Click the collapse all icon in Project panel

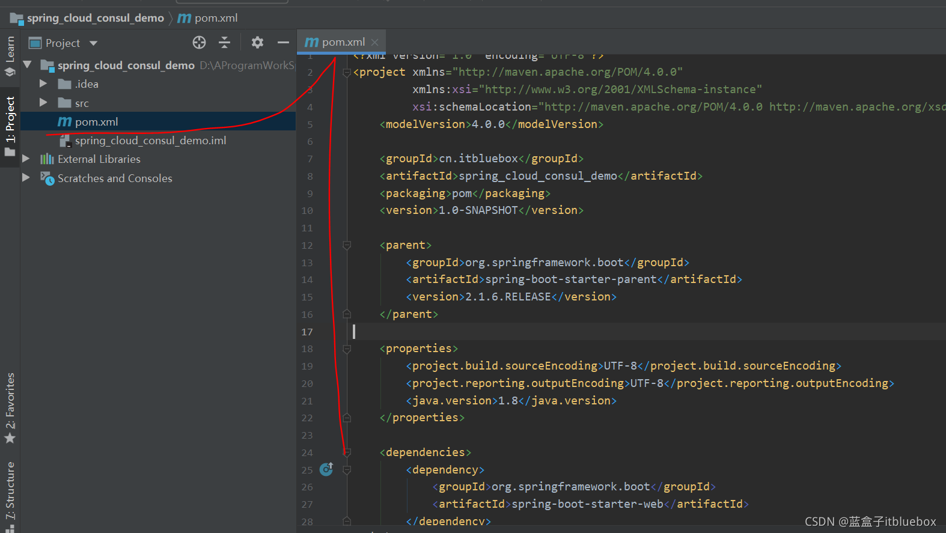point(224,43)
